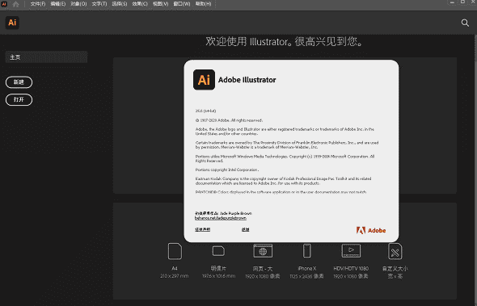Open the 感谢 credits link
This screenshot has height=306, width=477.
click(x=246, y=229)
